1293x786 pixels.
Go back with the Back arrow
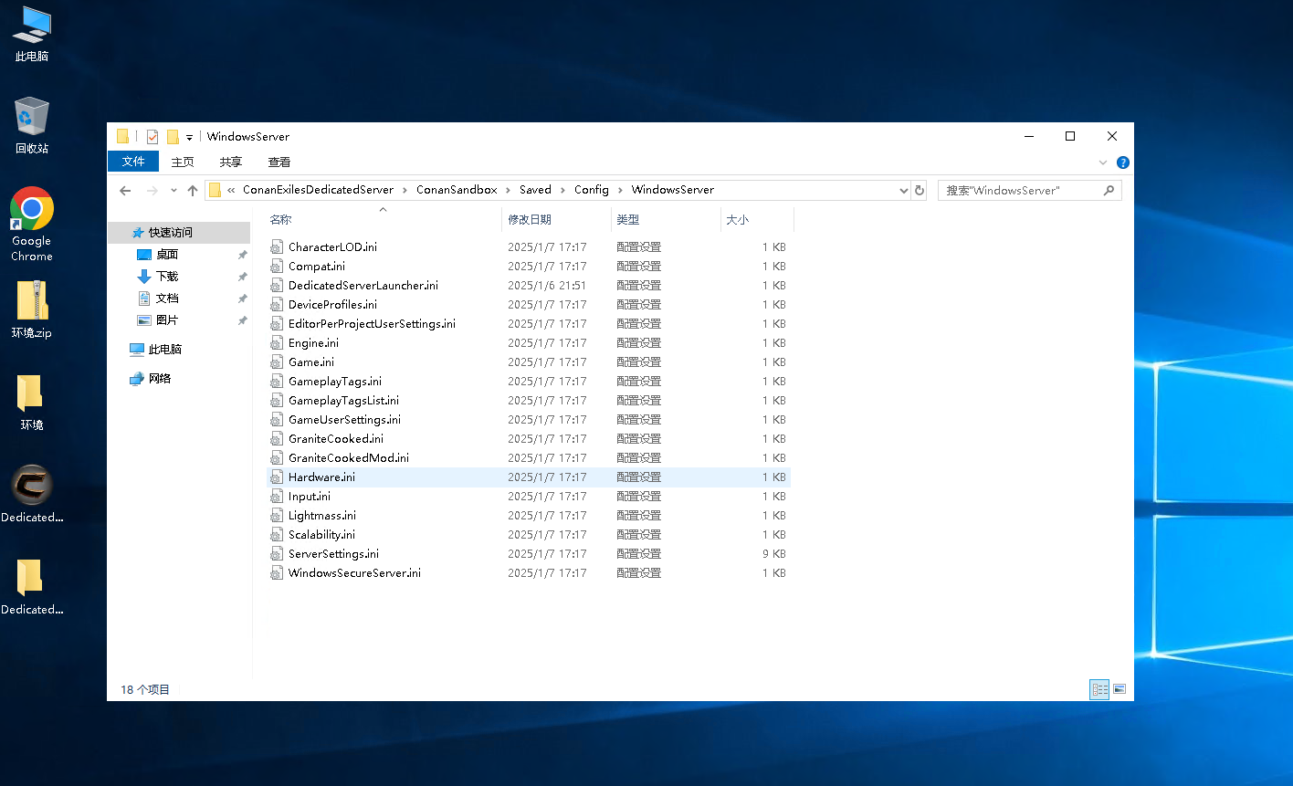pos(126,190)
